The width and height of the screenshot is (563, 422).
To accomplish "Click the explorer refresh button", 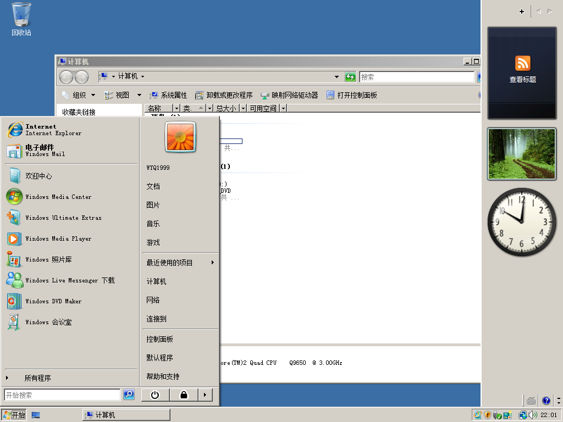I will tap(350, 76).
